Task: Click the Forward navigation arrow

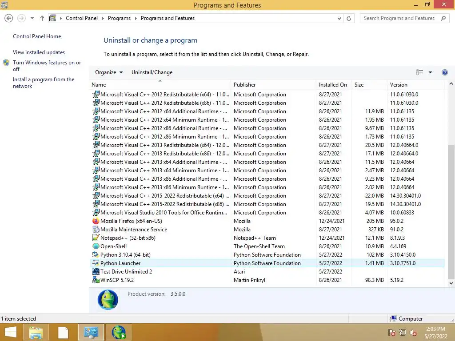Action: click(21, 18)
